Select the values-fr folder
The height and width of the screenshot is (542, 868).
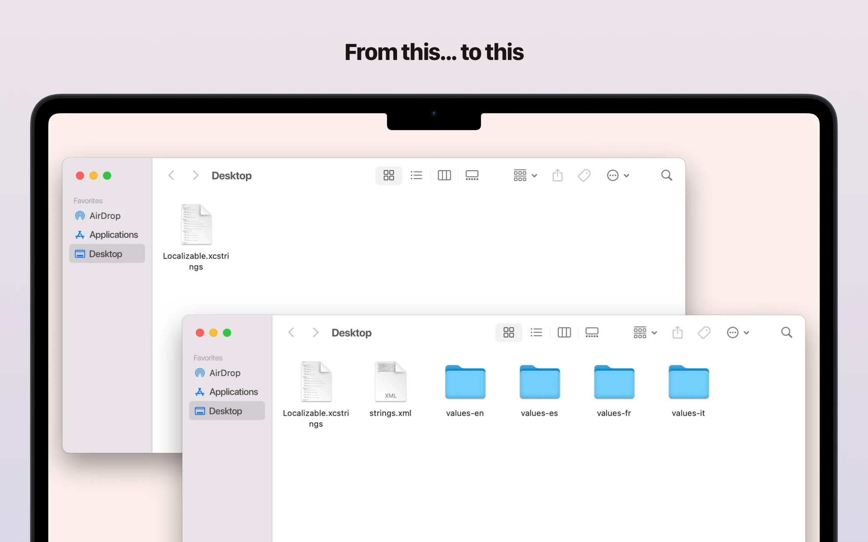click(x=614, y=391)
